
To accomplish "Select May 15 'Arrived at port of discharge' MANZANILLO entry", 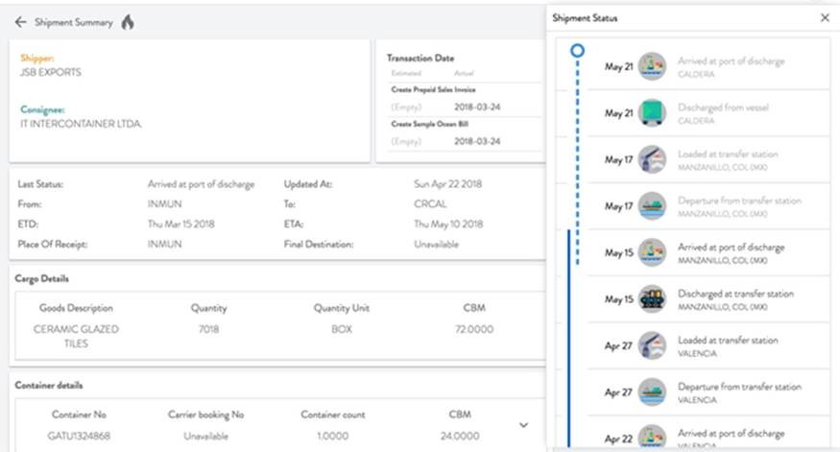I will tap(708, 252).
